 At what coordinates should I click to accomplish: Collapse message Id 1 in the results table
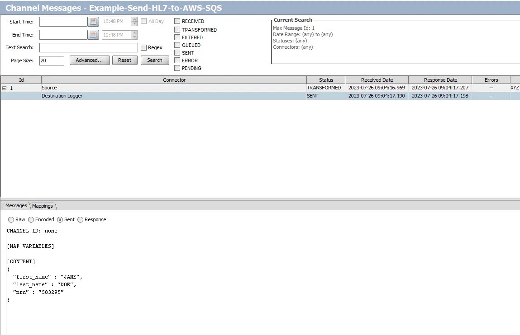tap(4, 87)
